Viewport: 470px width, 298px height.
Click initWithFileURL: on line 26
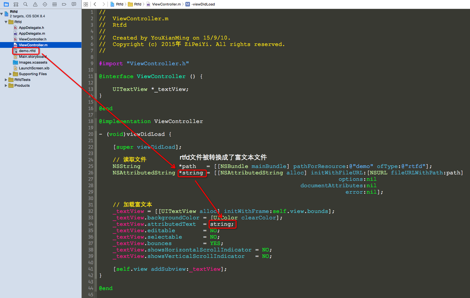338,173
